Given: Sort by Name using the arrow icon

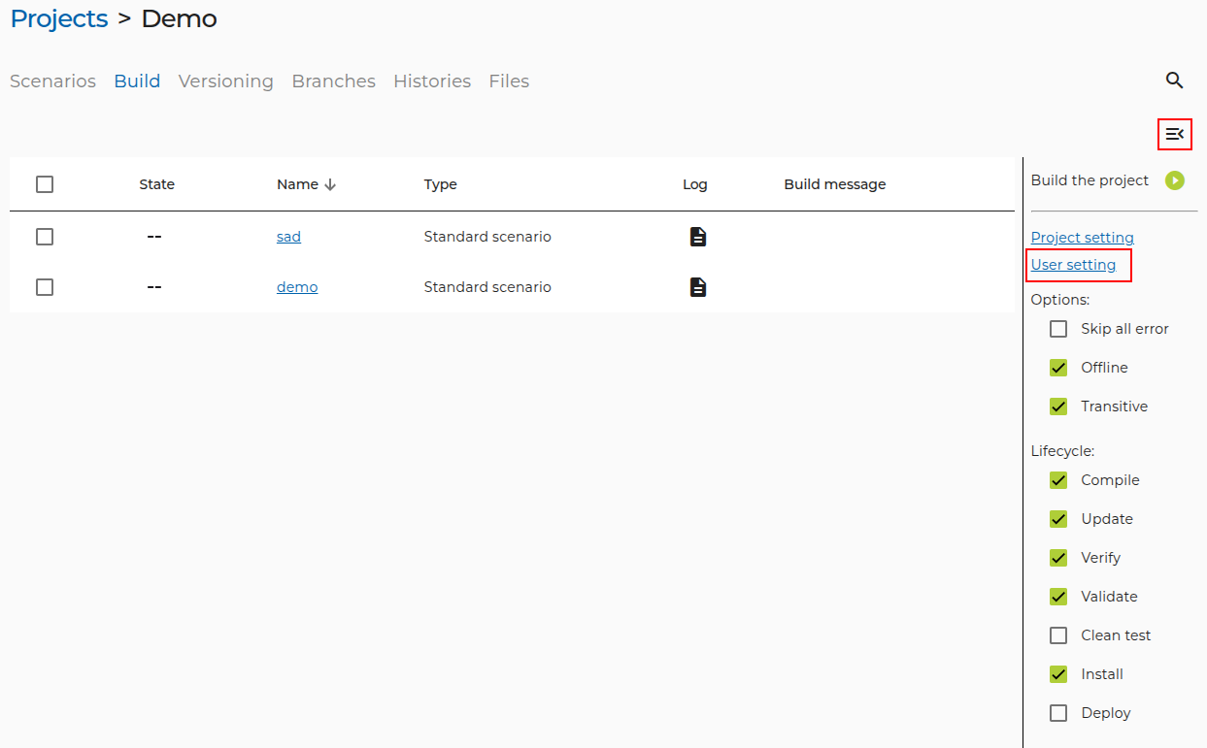Looking at the screenshot, I should click(330, 184).
